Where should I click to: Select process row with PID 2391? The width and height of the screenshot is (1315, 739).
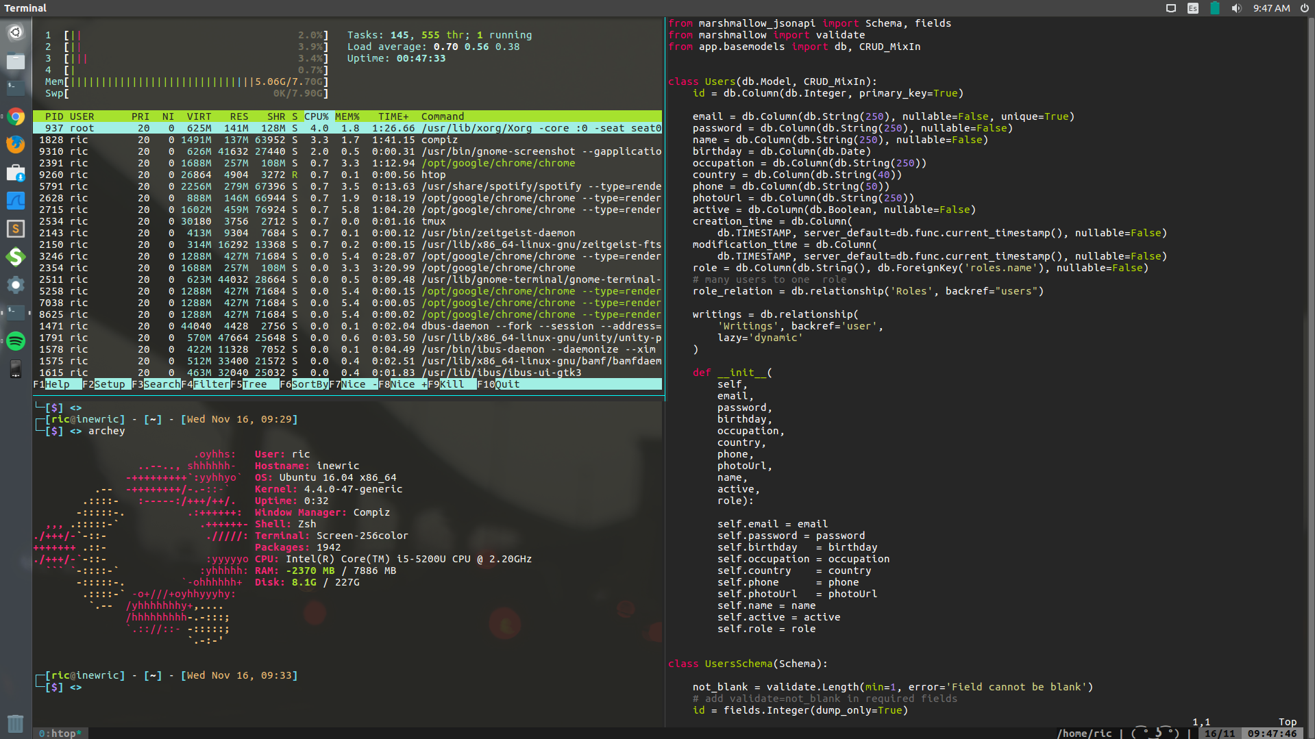click(347, 163)
